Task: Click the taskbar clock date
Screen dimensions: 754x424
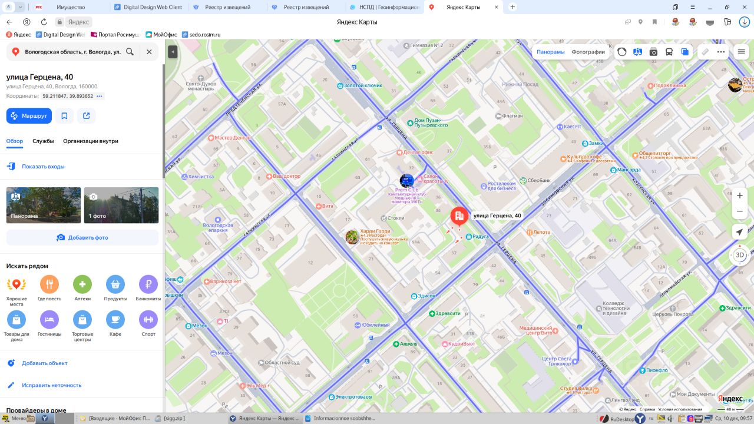Action: pyautogui.click(x=733, y=419)
